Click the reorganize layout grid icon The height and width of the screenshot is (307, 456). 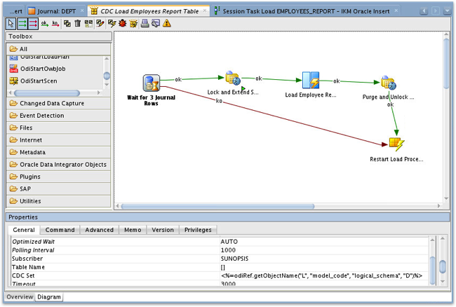[x=88, y=24]
